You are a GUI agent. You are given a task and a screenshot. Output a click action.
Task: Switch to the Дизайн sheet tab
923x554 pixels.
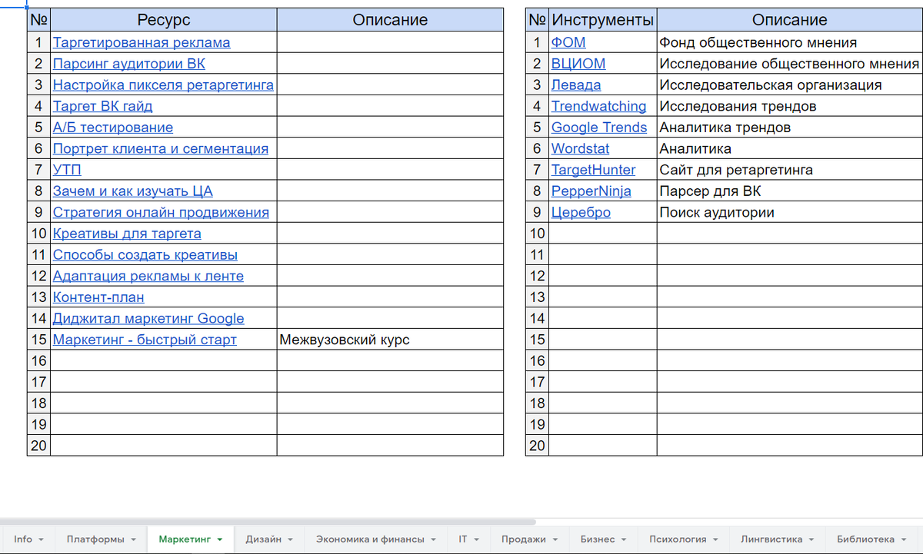[269, 539]
